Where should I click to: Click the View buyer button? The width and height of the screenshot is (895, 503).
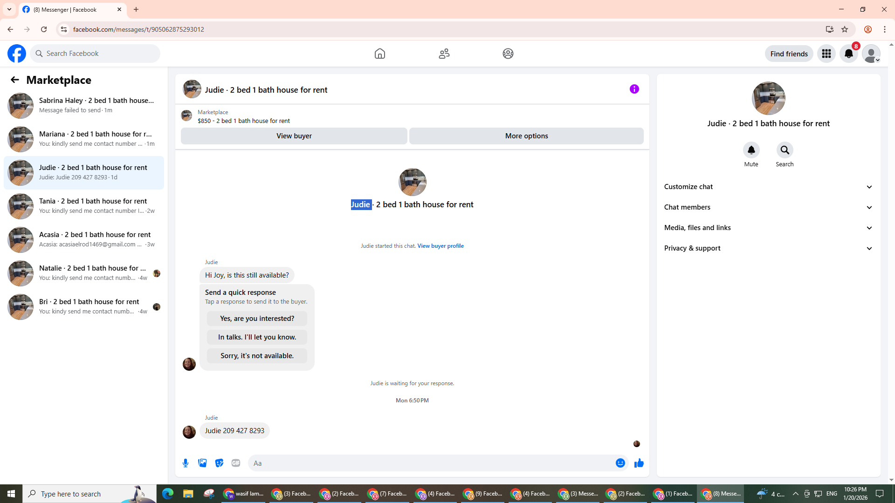coord(294,136)
